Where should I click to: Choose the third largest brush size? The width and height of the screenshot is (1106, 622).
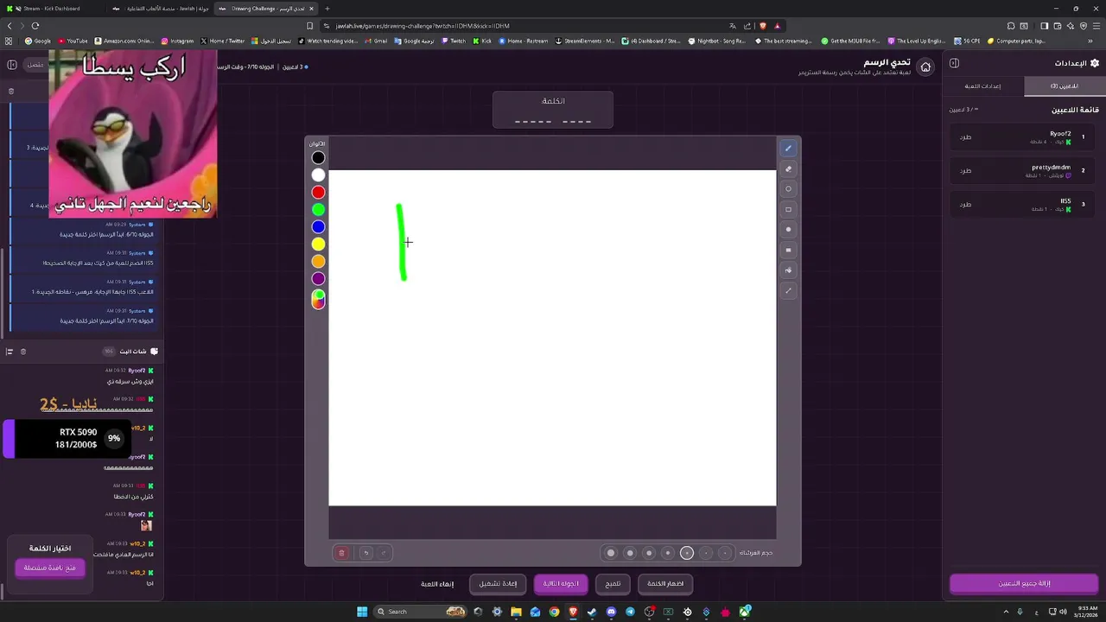(x=649, y=553)
